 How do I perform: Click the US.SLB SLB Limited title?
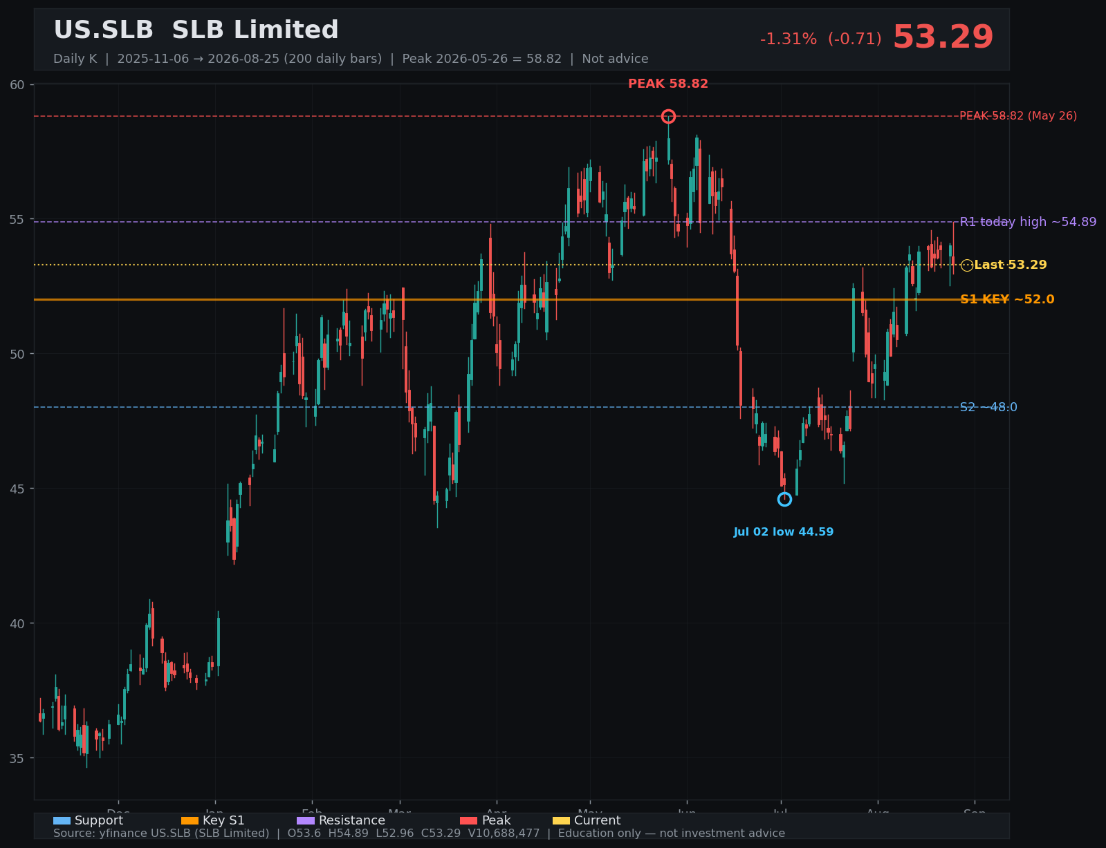coord(196,30)
